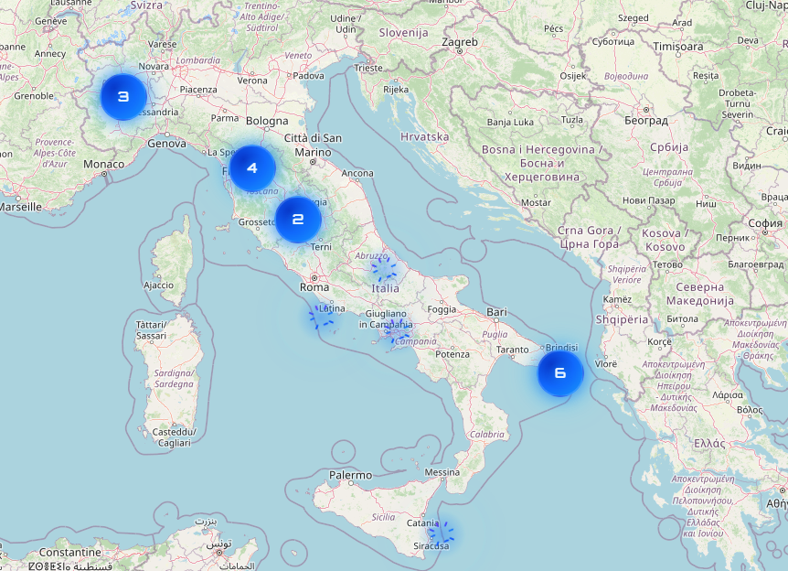Click the Foggia city label
The image size is (788, 571).
442,309
